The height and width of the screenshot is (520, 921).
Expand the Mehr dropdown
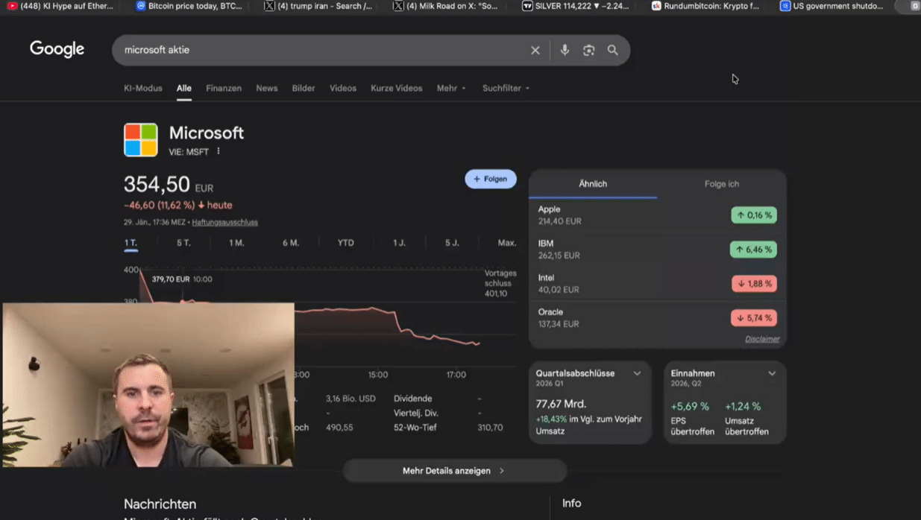coord(451,88)
